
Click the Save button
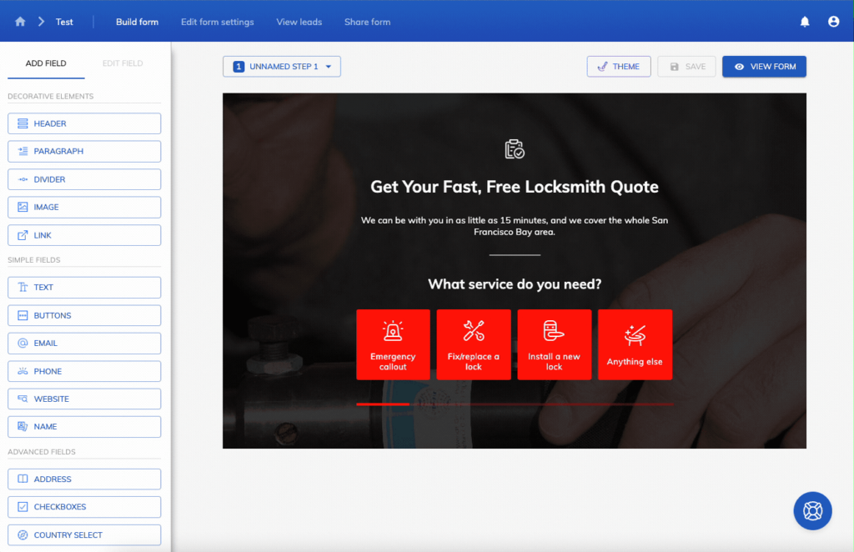tap(687, 67)
